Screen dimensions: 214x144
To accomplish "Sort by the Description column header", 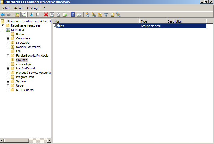I will click(186, 21).
